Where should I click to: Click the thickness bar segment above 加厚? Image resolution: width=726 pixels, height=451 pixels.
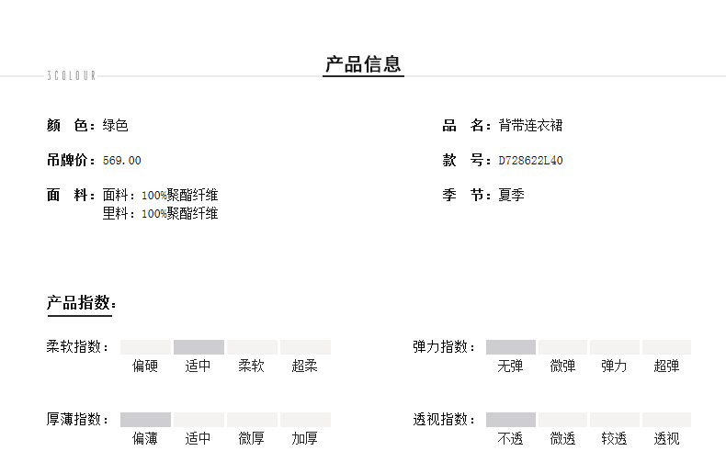click(305, 420)
